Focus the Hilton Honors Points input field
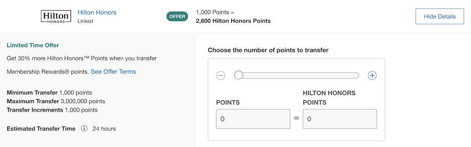 pos(340,119)
